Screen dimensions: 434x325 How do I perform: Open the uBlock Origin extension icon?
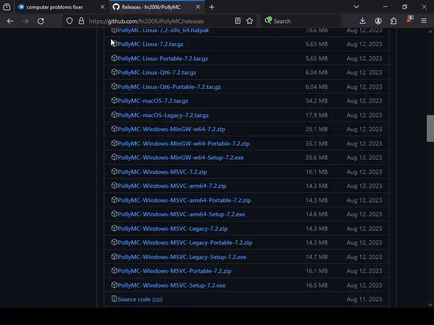click(x=409, y=20)
